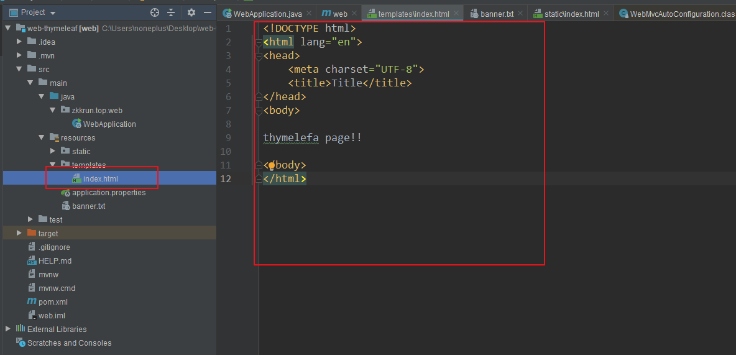Expand the test folder arrow
Screen dimensions: 736x355
tap(30, 219)
